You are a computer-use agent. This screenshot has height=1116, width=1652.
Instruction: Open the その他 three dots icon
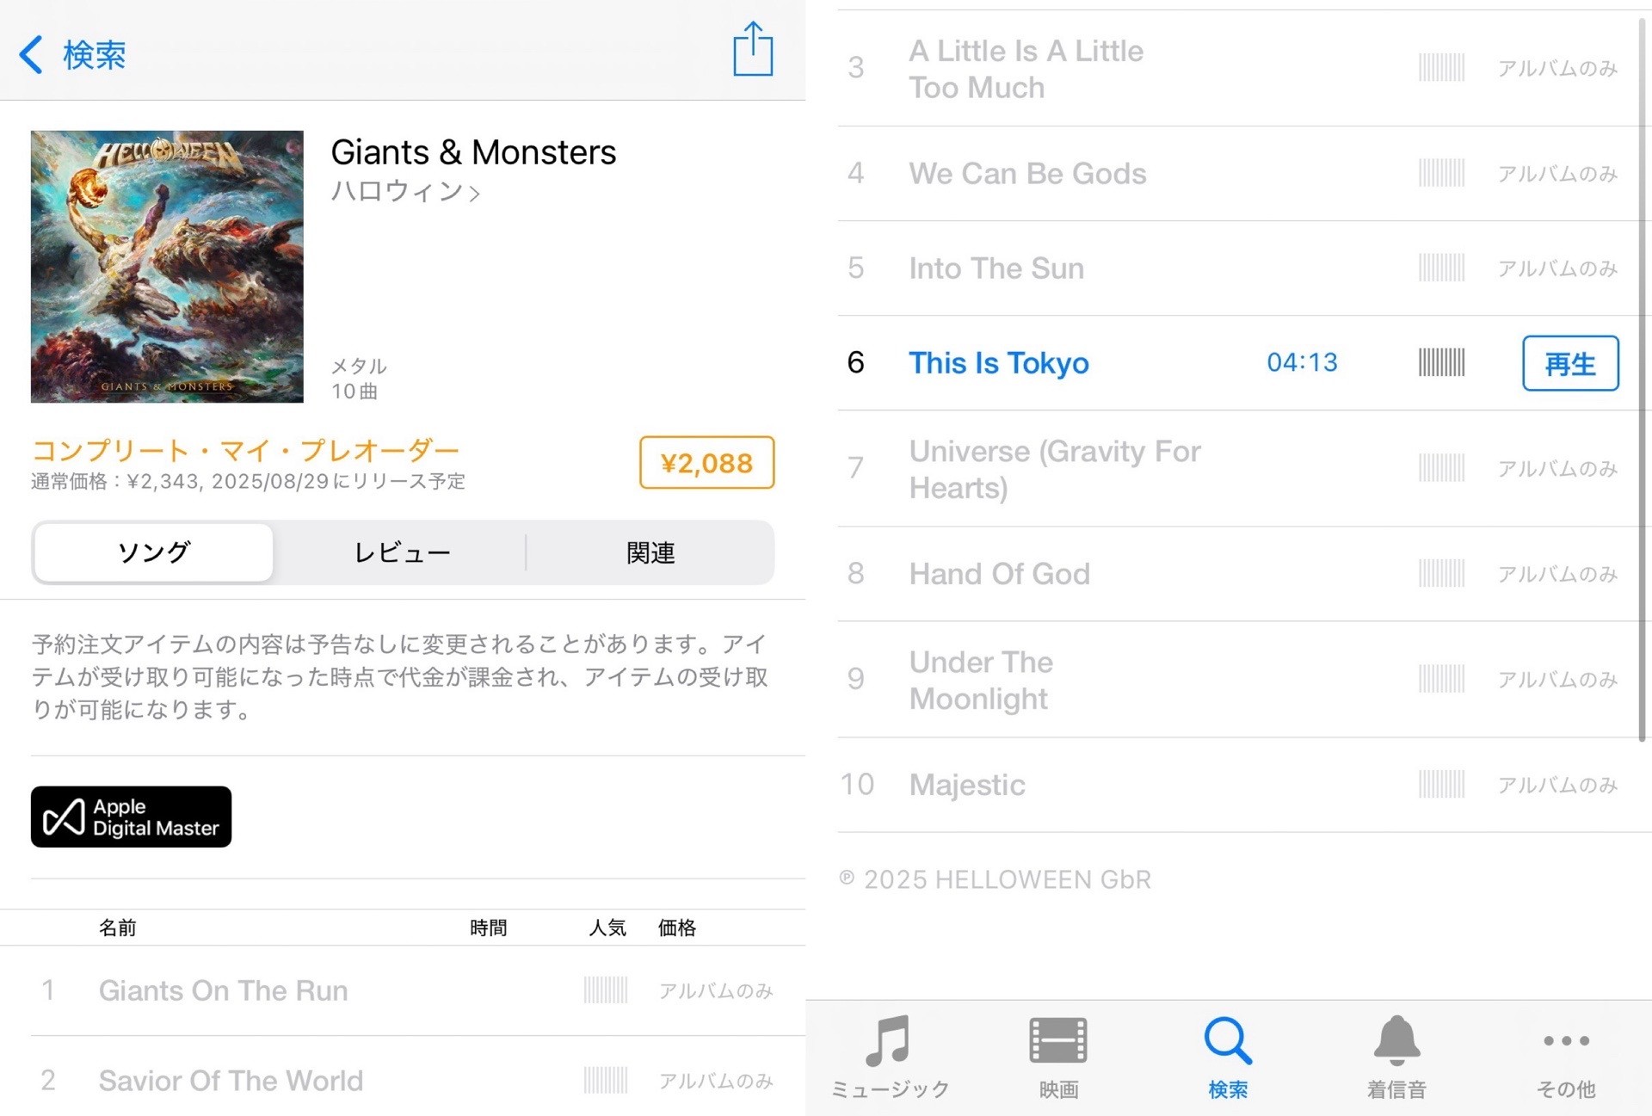tap(1566, 1041)
